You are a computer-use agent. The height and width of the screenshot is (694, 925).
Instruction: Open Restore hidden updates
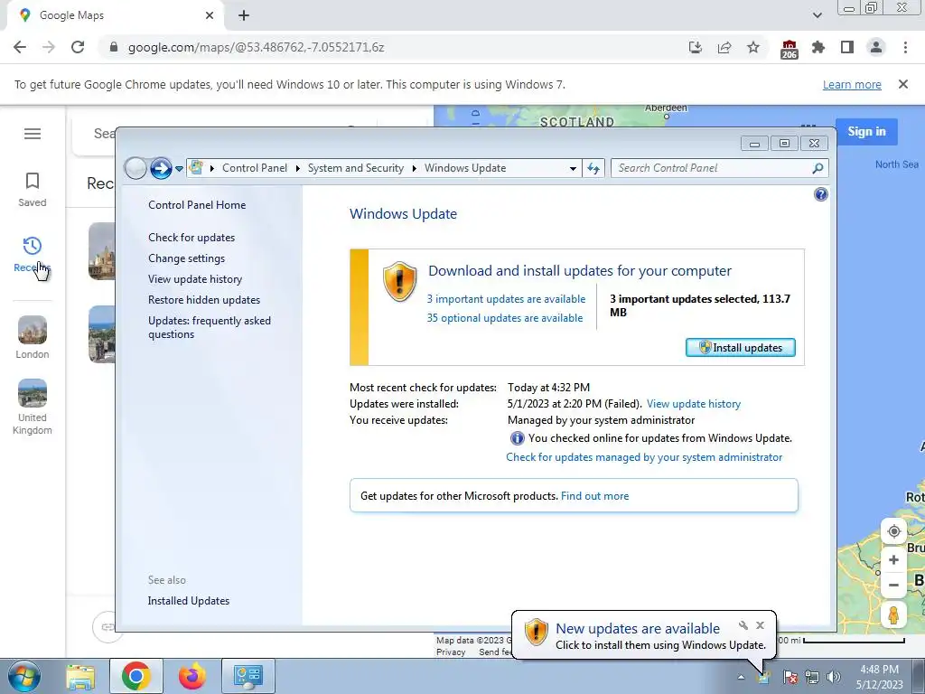(x=204, y=300)
